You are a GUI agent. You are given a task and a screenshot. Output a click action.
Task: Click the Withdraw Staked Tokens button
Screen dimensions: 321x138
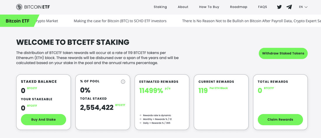click(x=283, y=53)
